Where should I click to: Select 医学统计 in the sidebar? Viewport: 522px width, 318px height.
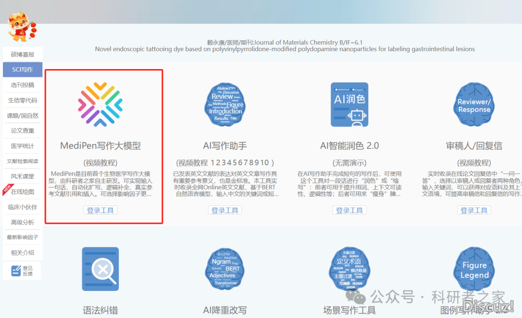(23, 146)
